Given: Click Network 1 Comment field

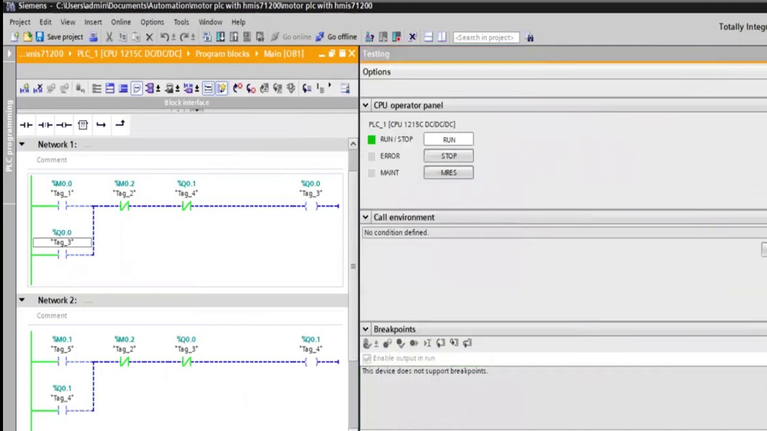Looking at the screenshot, I should pos(52,160).
